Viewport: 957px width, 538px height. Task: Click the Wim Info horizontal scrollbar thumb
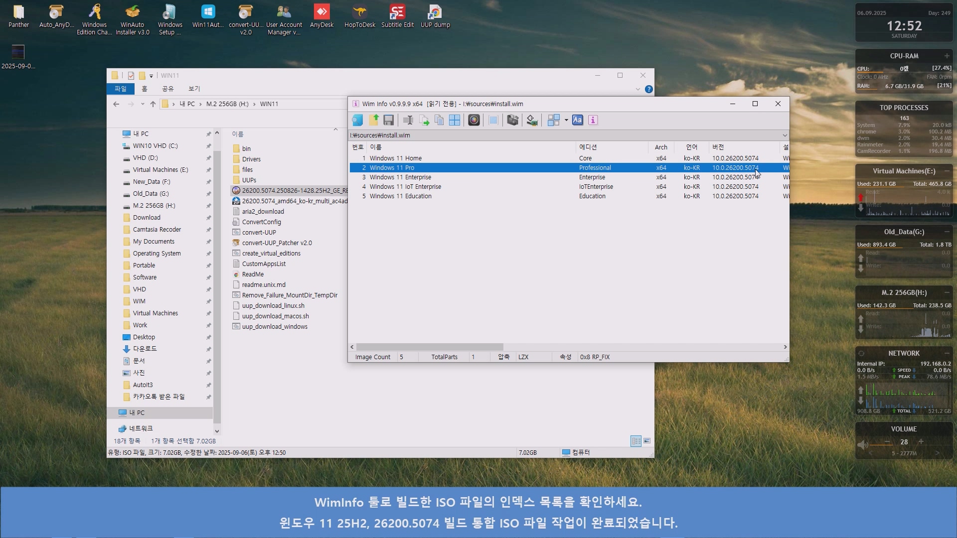click(x=430, y=347)
